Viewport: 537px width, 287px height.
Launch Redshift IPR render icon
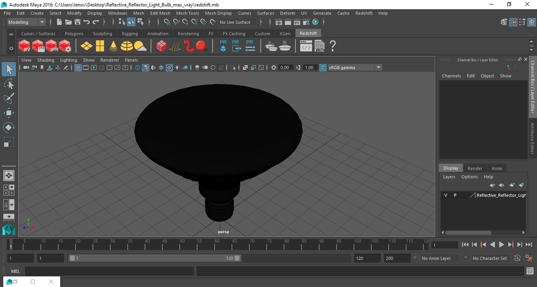tap(51, 46)
